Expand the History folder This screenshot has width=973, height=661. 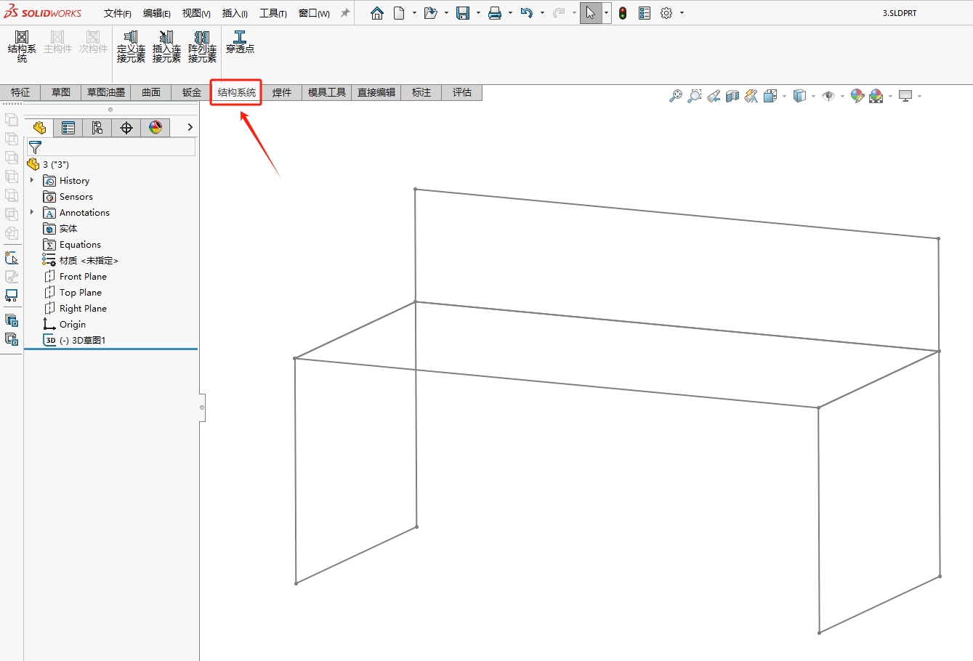point(32,180)
